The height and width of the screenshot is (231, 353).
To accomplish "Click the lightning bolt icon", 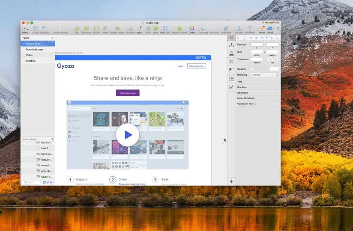I will (x=231, y=181).
